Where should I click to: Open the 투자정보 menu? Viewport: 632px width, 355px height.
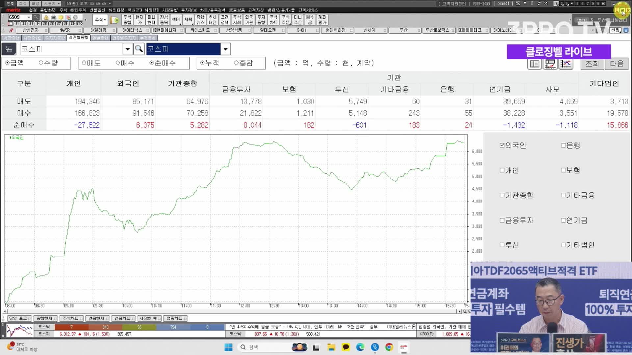coord(189,10)
